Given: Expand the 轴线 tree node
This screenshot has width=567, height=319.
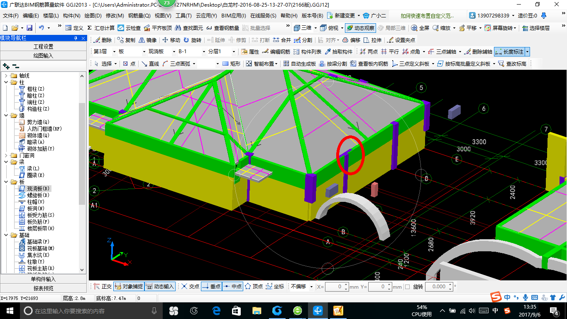Looking at the screenshot, I should point(6,76).
